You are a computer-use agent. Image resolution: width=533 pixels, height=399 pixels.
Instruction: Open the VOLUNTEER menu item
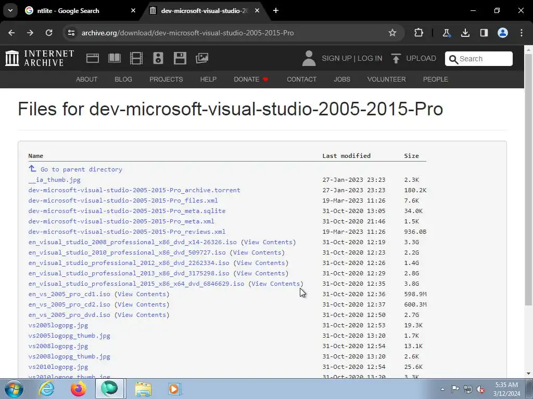[x=387, y=79]
